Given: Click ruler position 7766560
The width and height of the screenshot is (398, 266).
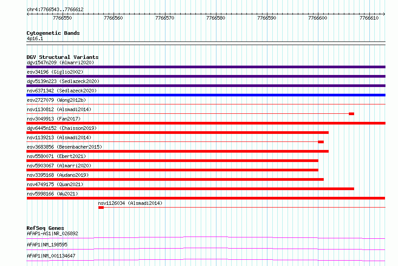Looking at the screenshot, I should pyautogui.click(x=114, y=18).
